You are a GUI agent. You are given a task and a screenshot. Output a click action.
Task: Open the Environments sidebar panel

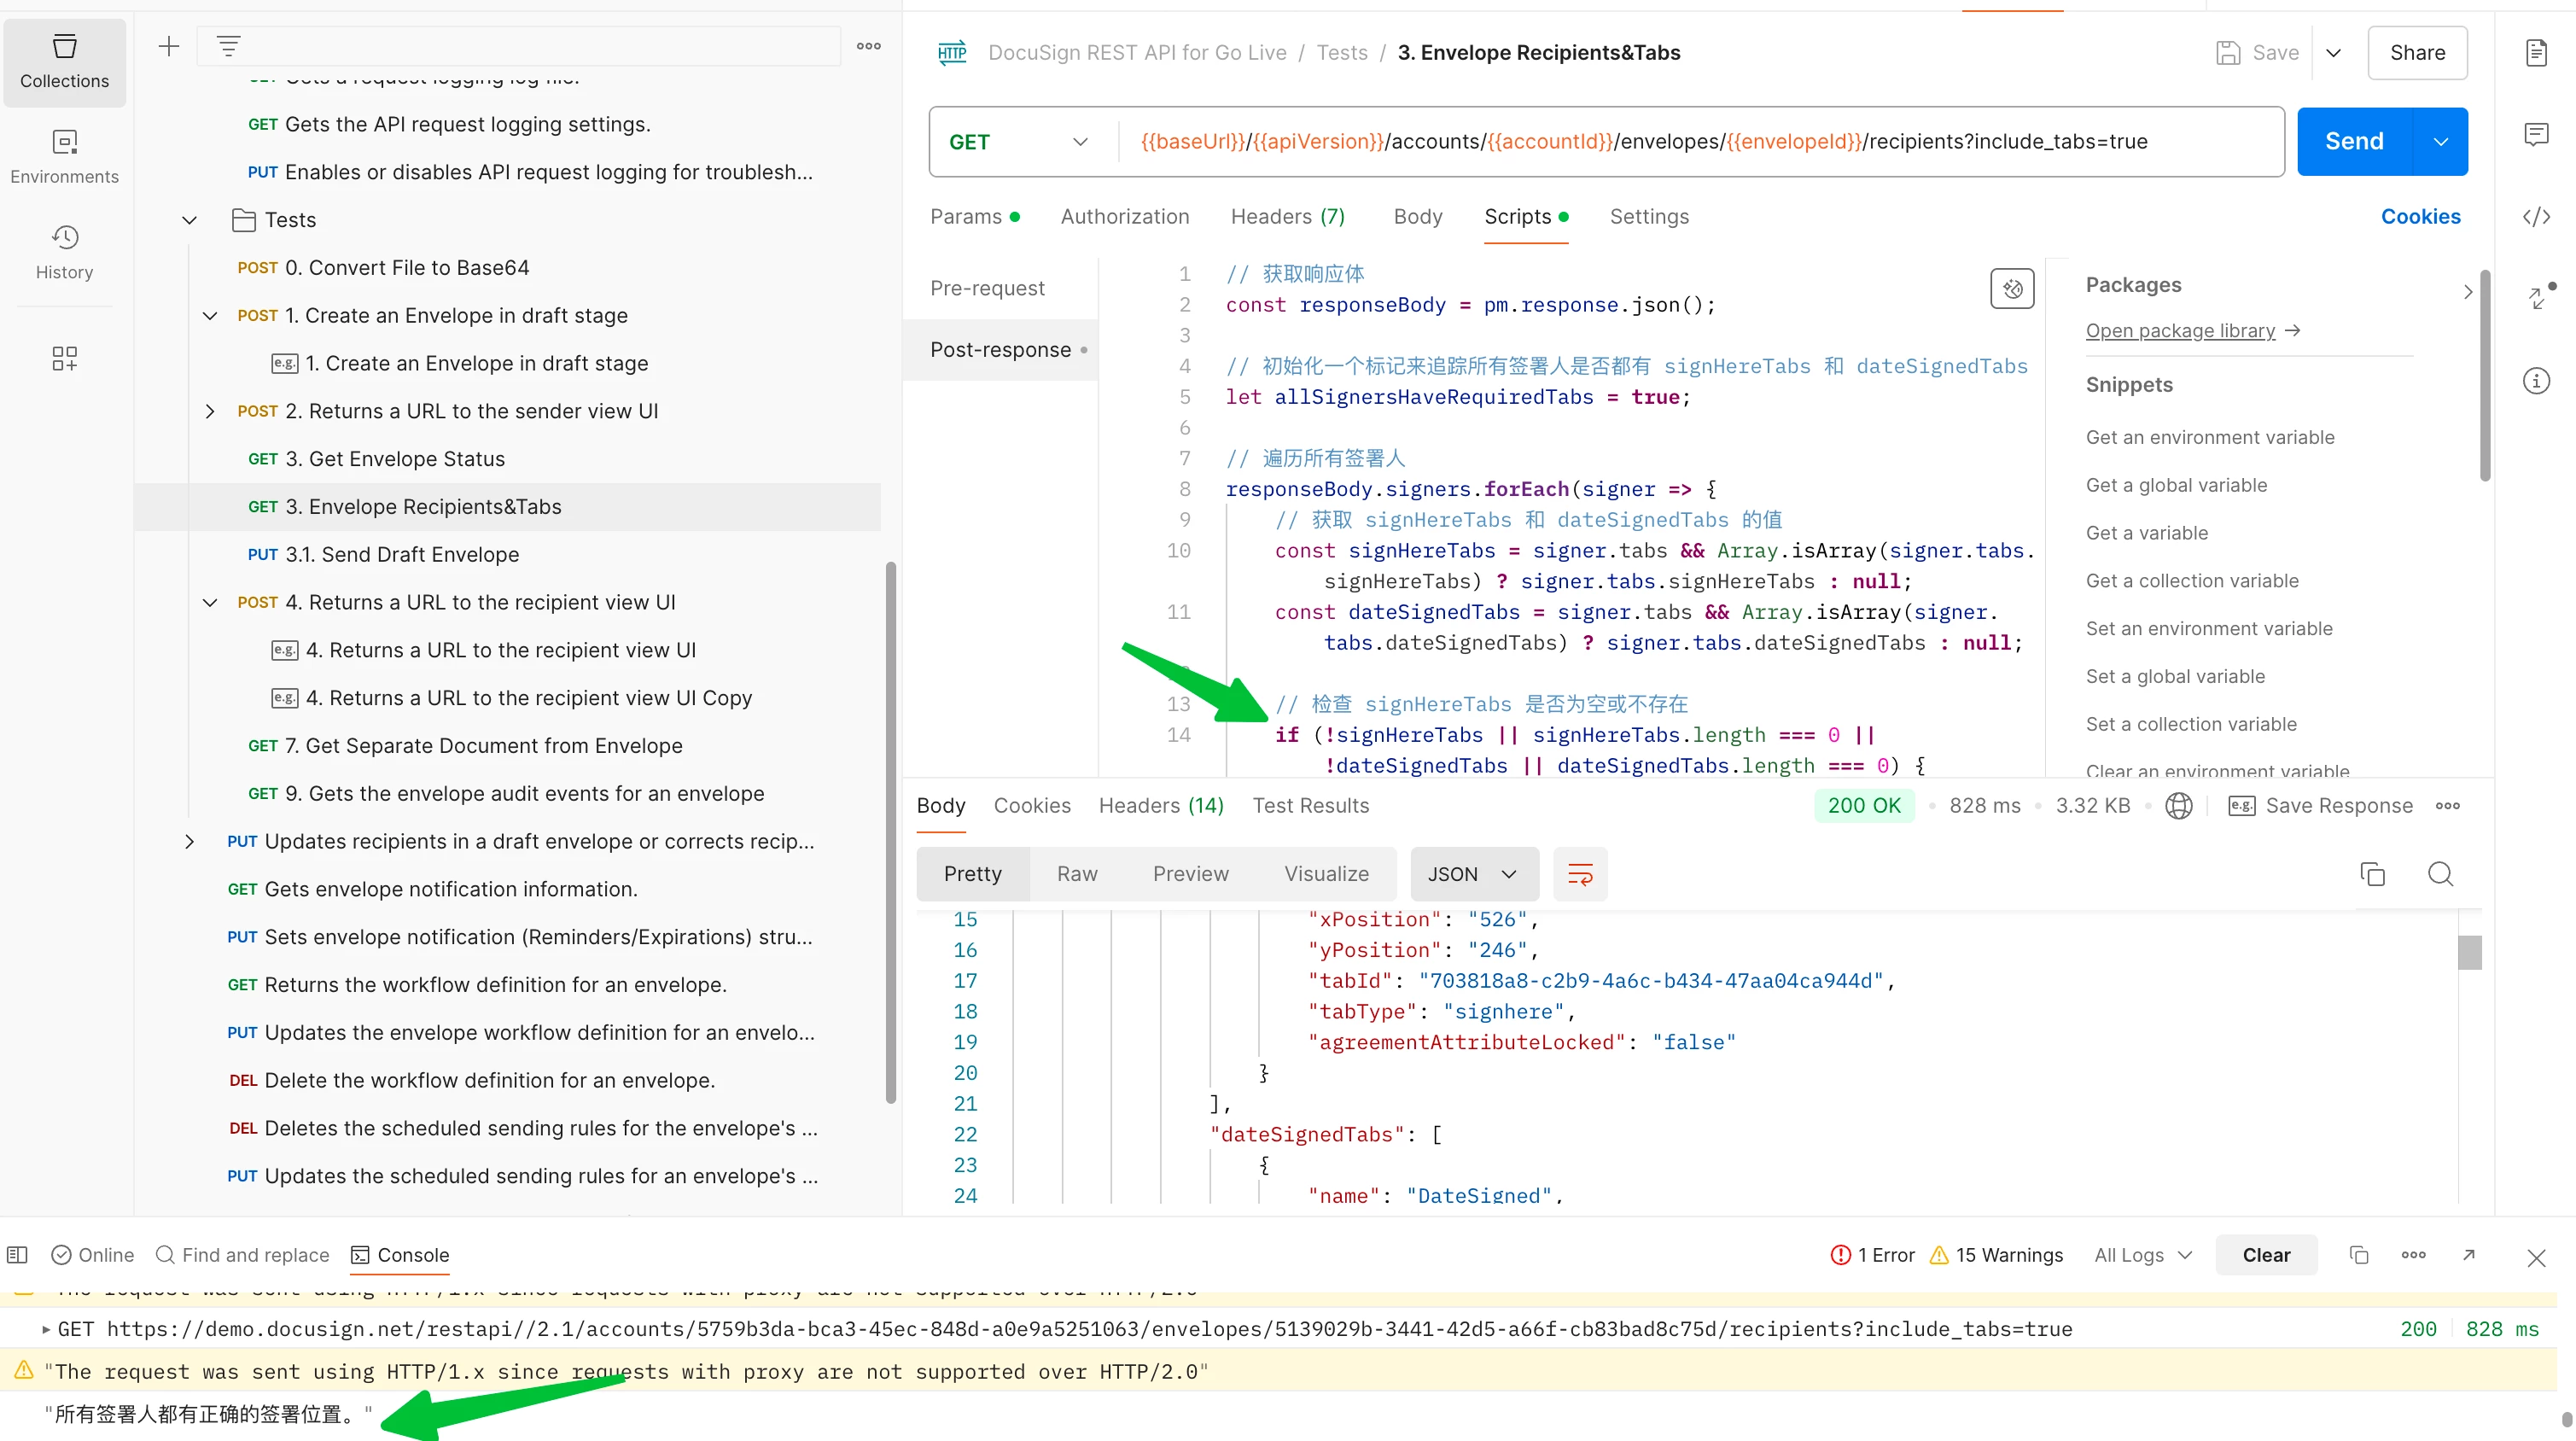point(64,157)
